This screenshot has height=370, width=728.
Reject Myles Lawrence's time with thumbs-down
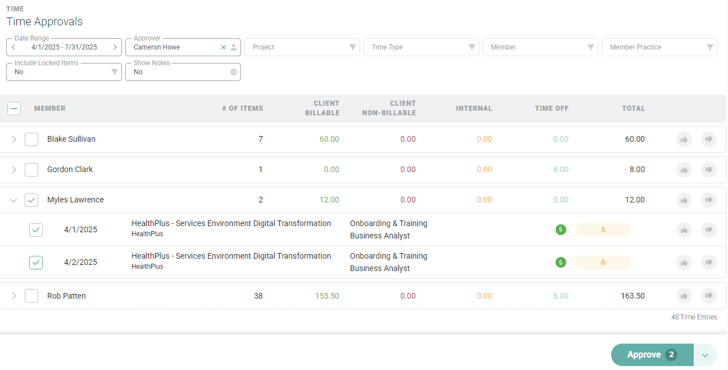point(709,200)
